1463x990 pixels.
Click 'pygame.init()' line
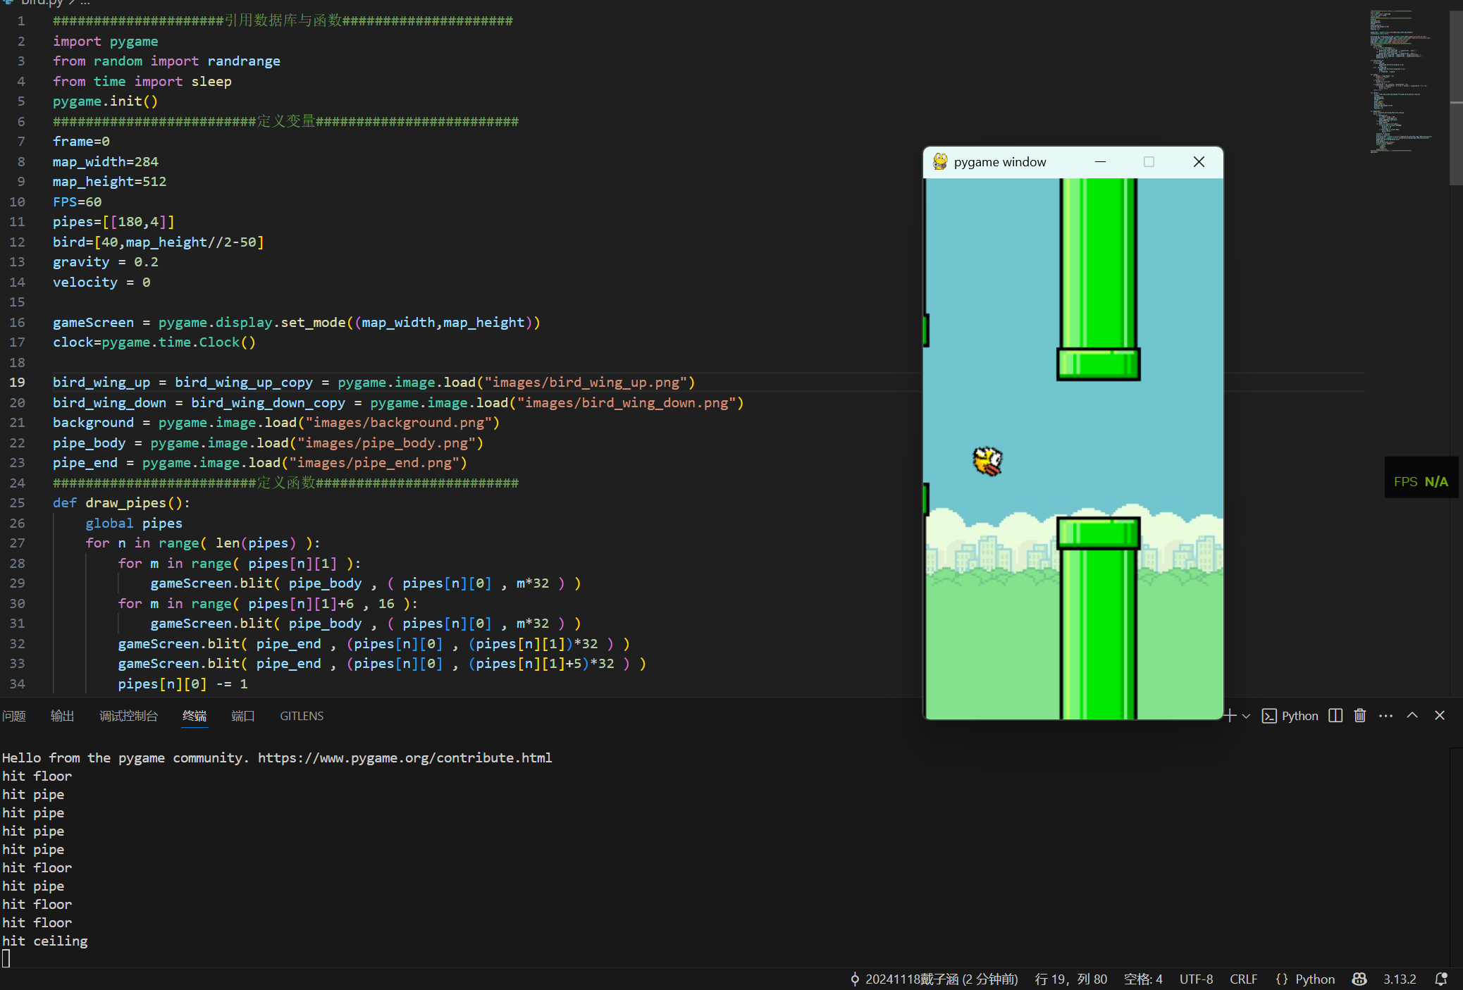coord(105,101)
